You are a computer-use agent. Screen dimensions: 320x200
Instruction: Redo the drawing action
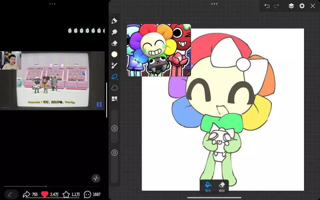click(276, 6)
